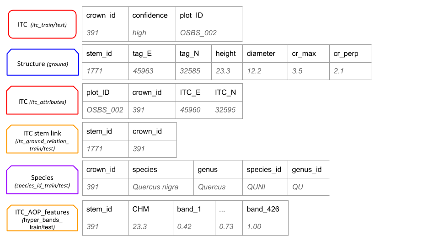Click the confidence column header
The width and height of the screenshot is (439, 247).
pyautogui.click(x=152, y=16)
